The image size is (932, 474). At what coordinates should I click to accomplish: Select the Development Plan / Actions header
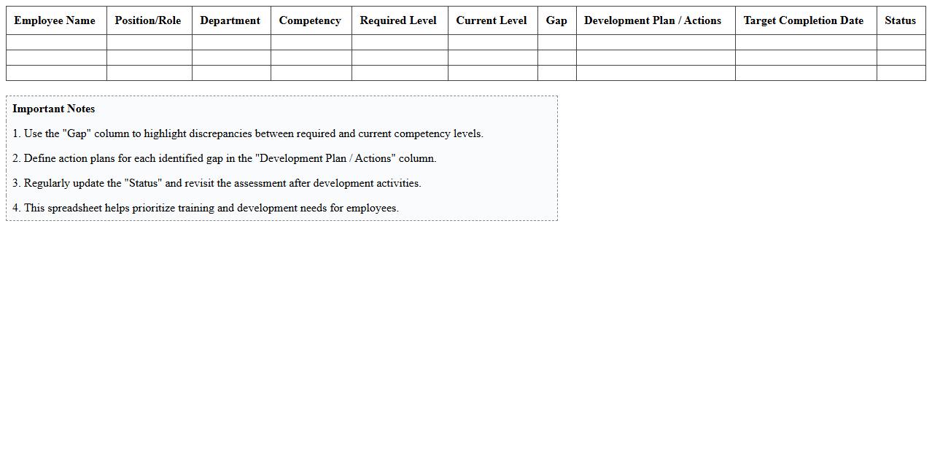click(654, 20)
